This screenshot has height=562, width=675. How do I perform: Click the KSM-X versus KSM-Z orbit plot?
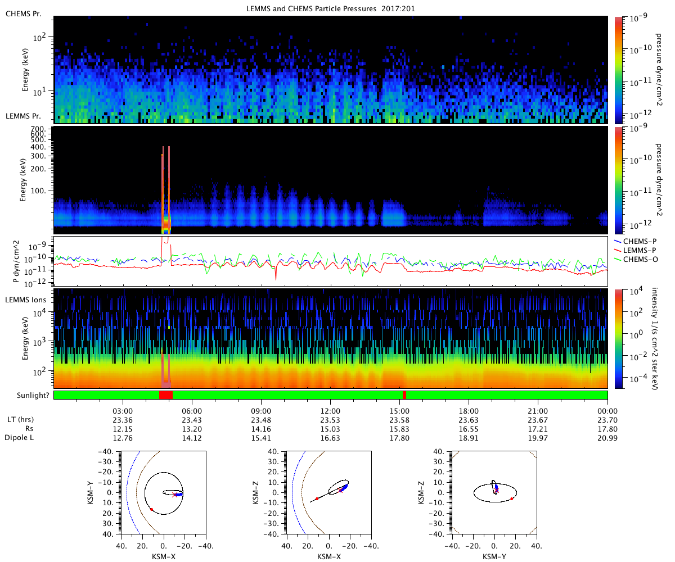328,493
